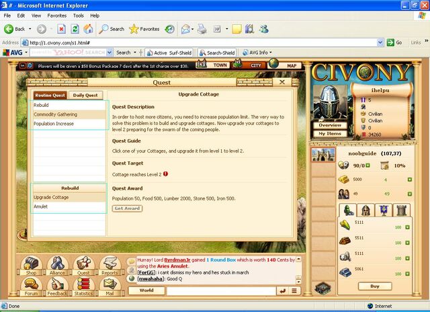Open the chat options list button
Image resolution: width=430 pixels, height=312 pixels.
click(x=294, y=290)
